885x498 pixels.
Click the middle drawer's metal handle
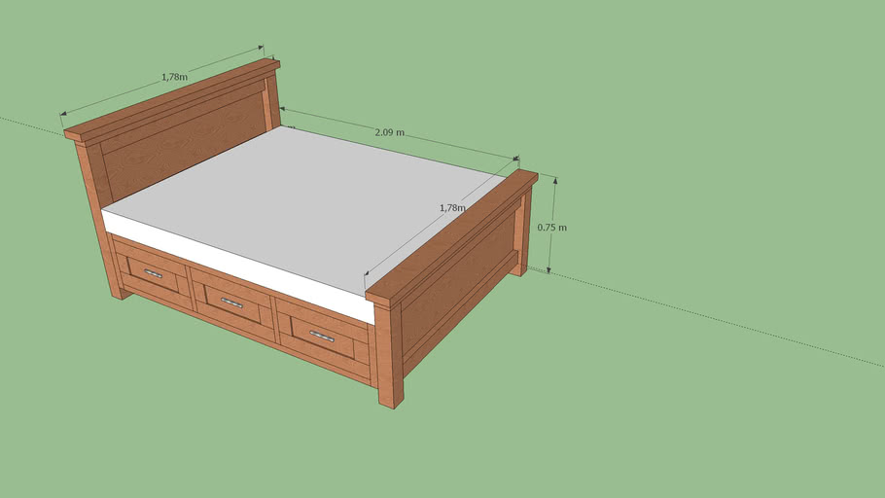click(x=231, y=302)
